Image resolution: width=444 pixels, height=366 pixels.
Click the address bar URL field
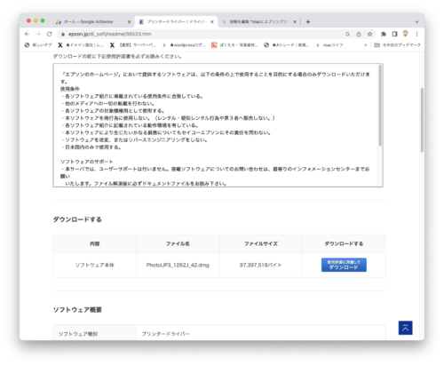point(202,34)
